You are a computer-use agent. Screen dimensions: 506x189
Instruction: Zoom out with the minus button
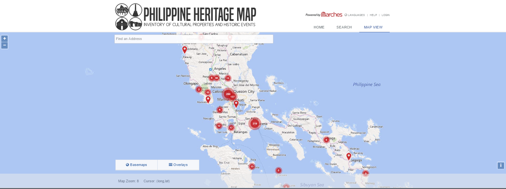(x=4, y=45)
